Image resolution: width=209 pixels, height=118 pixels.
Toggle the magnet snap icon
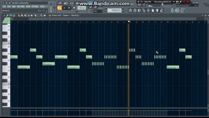11,15
